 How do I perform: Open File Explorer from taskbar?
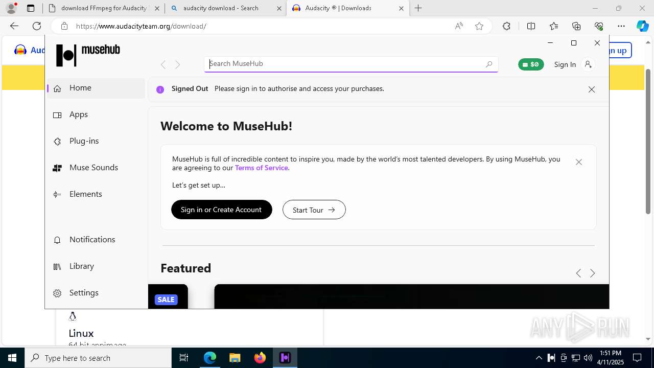coord(235,358)
